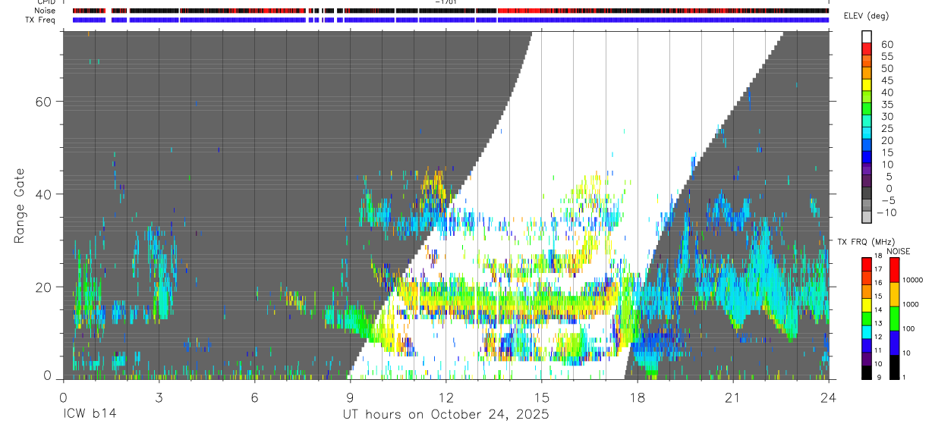Click the "10000" value on the NOISE scale
This screenshot has width=932, height=430.
[x=914, y=281]
